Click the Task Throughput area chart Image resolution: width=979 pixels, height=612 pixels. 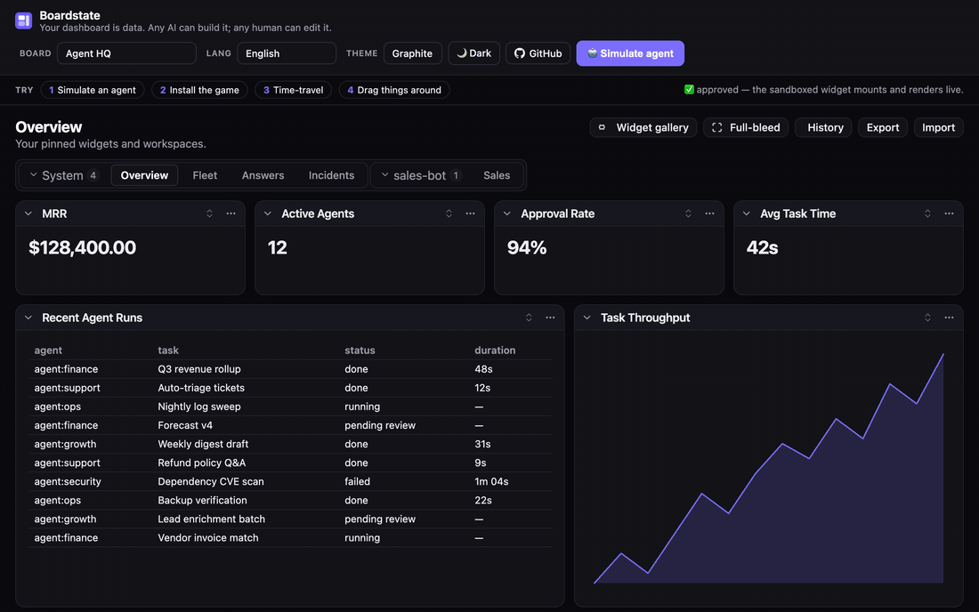point(768,468)
